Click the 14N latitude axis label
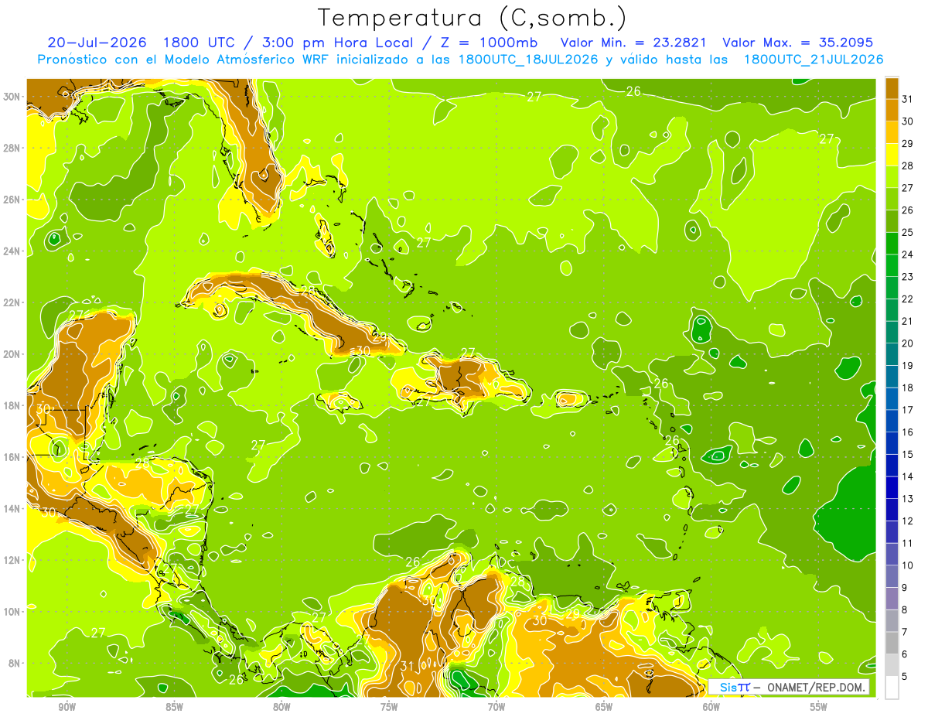 13,508
